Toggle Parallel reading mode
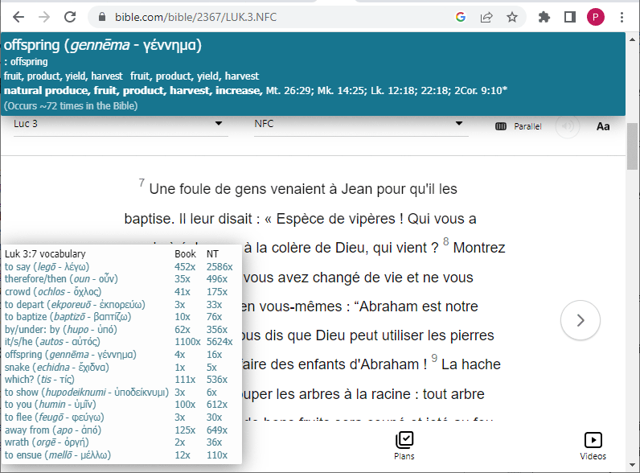 [x=518, y=126]
